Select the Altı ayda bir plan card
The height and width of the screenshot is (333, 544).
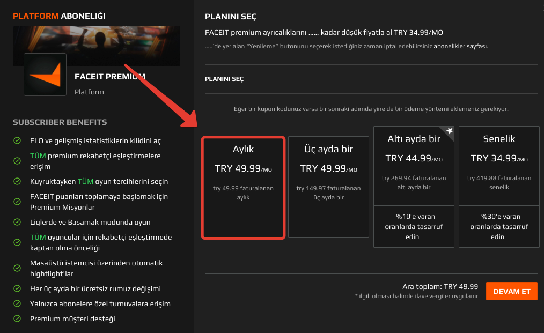[x=414, y=187]
